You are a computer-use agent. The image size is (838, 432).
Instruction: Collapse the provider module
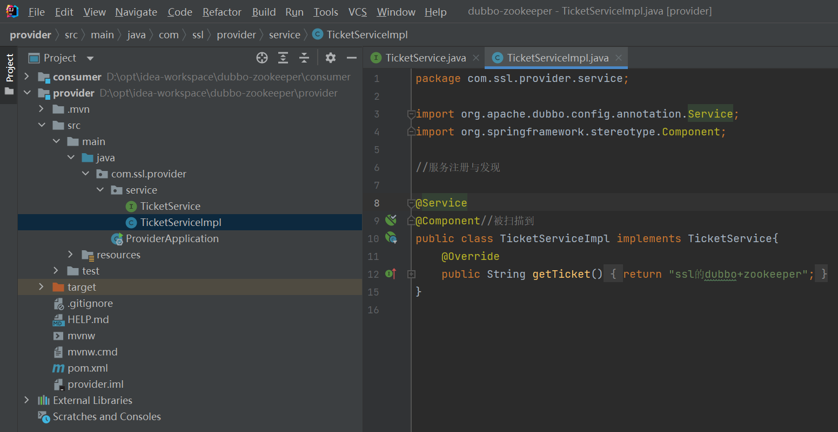tap(26, 93)
